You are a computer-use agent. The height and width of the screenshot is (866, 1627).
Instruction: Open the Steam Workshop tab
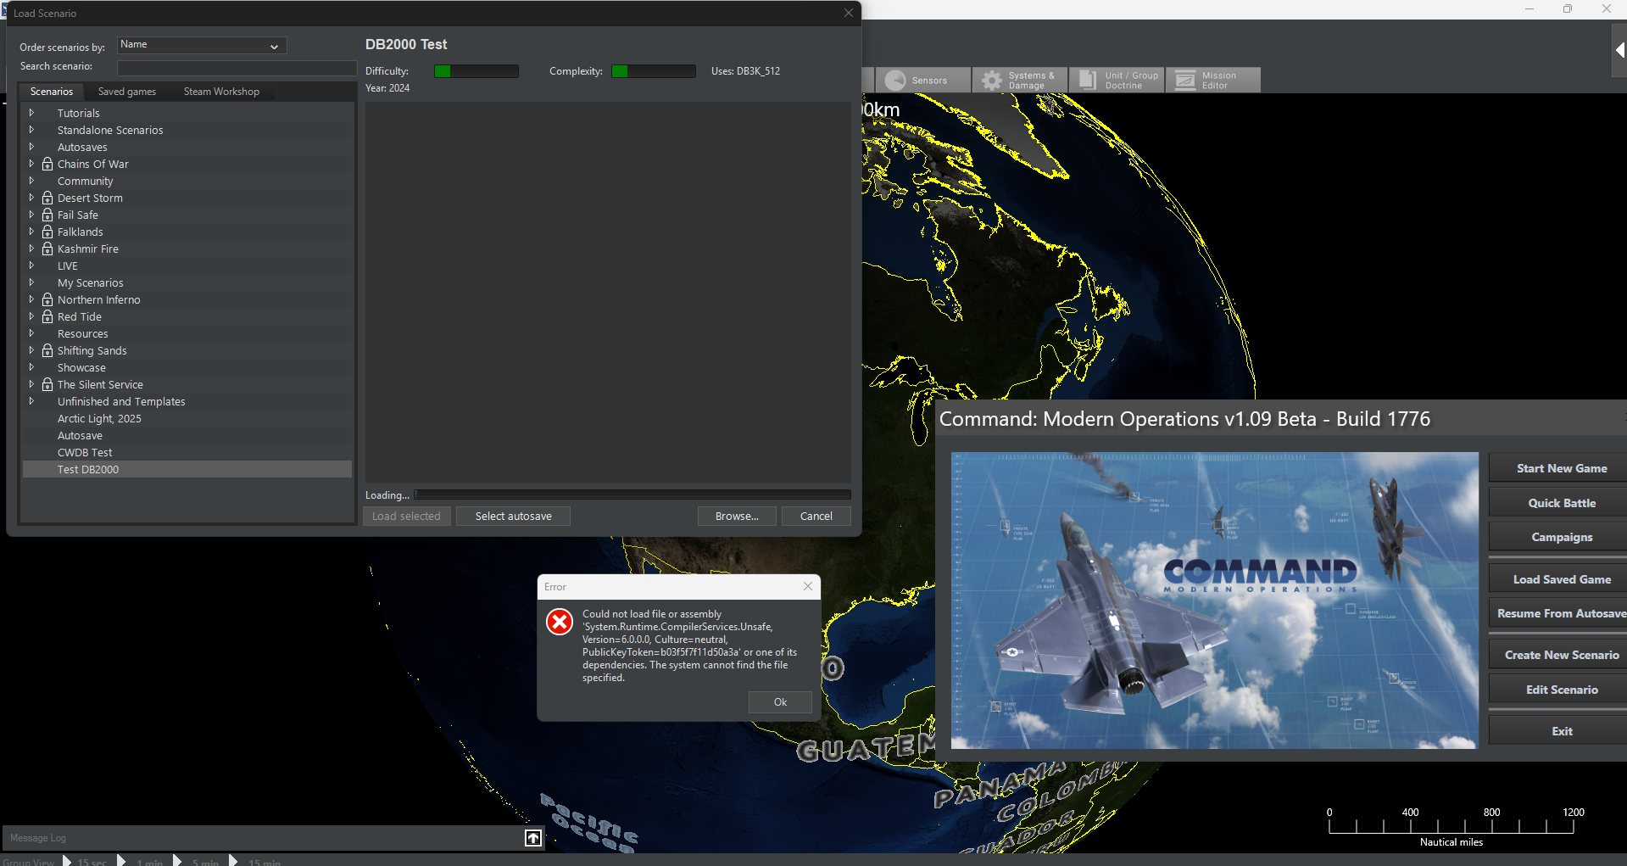tap(221, 91)
